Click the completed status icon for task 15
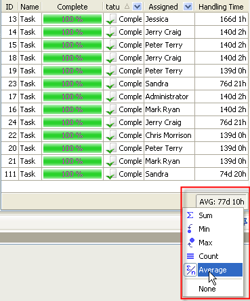Image resolution: width=250 pixels, height=301 pixels. click(x=111, y=45)
